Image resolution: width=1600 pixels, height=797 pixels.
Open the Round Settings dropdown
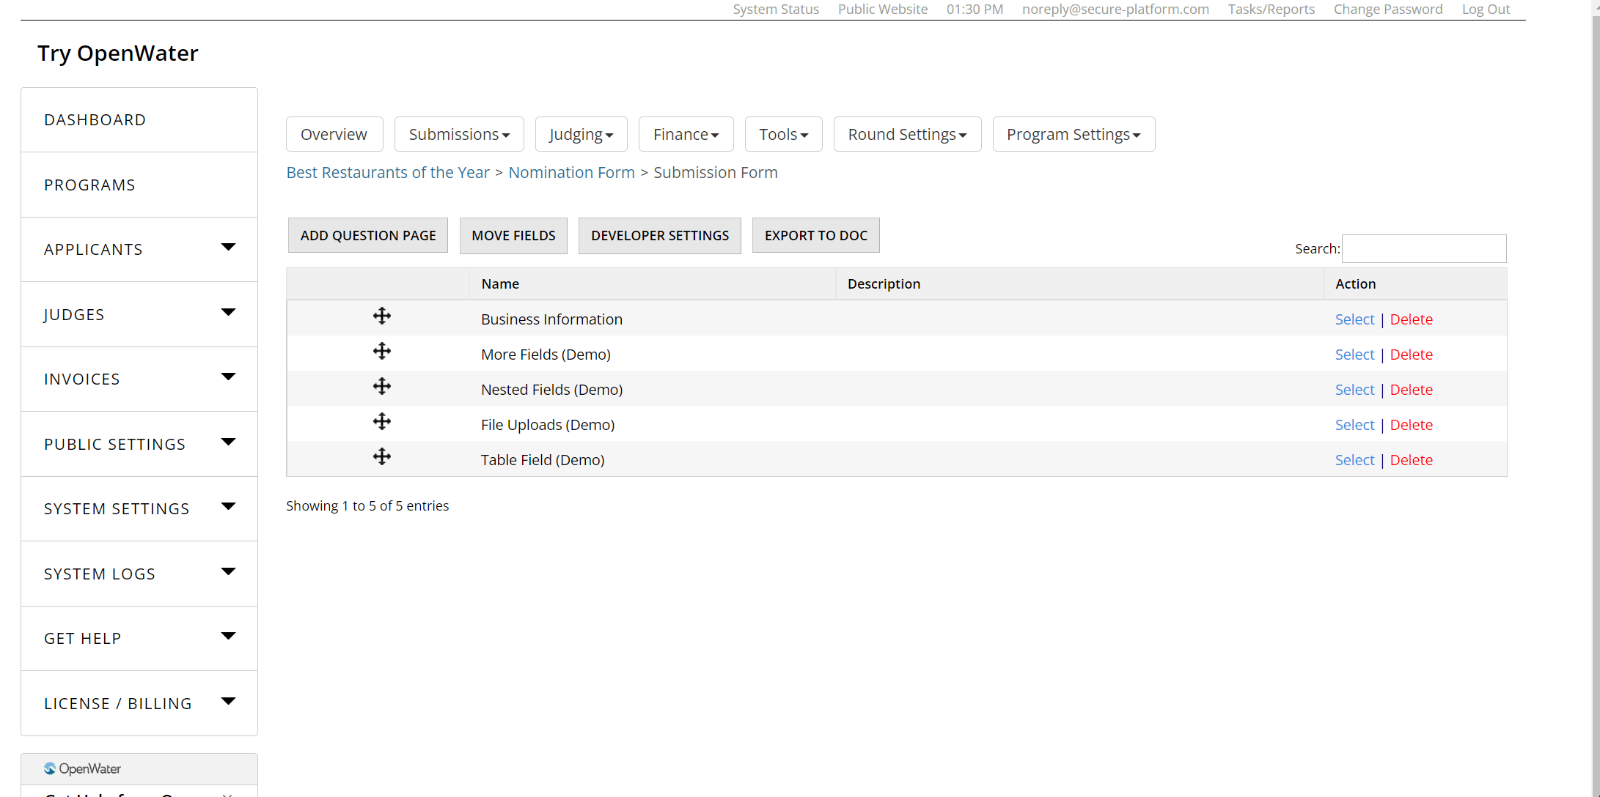coord(906,134)
